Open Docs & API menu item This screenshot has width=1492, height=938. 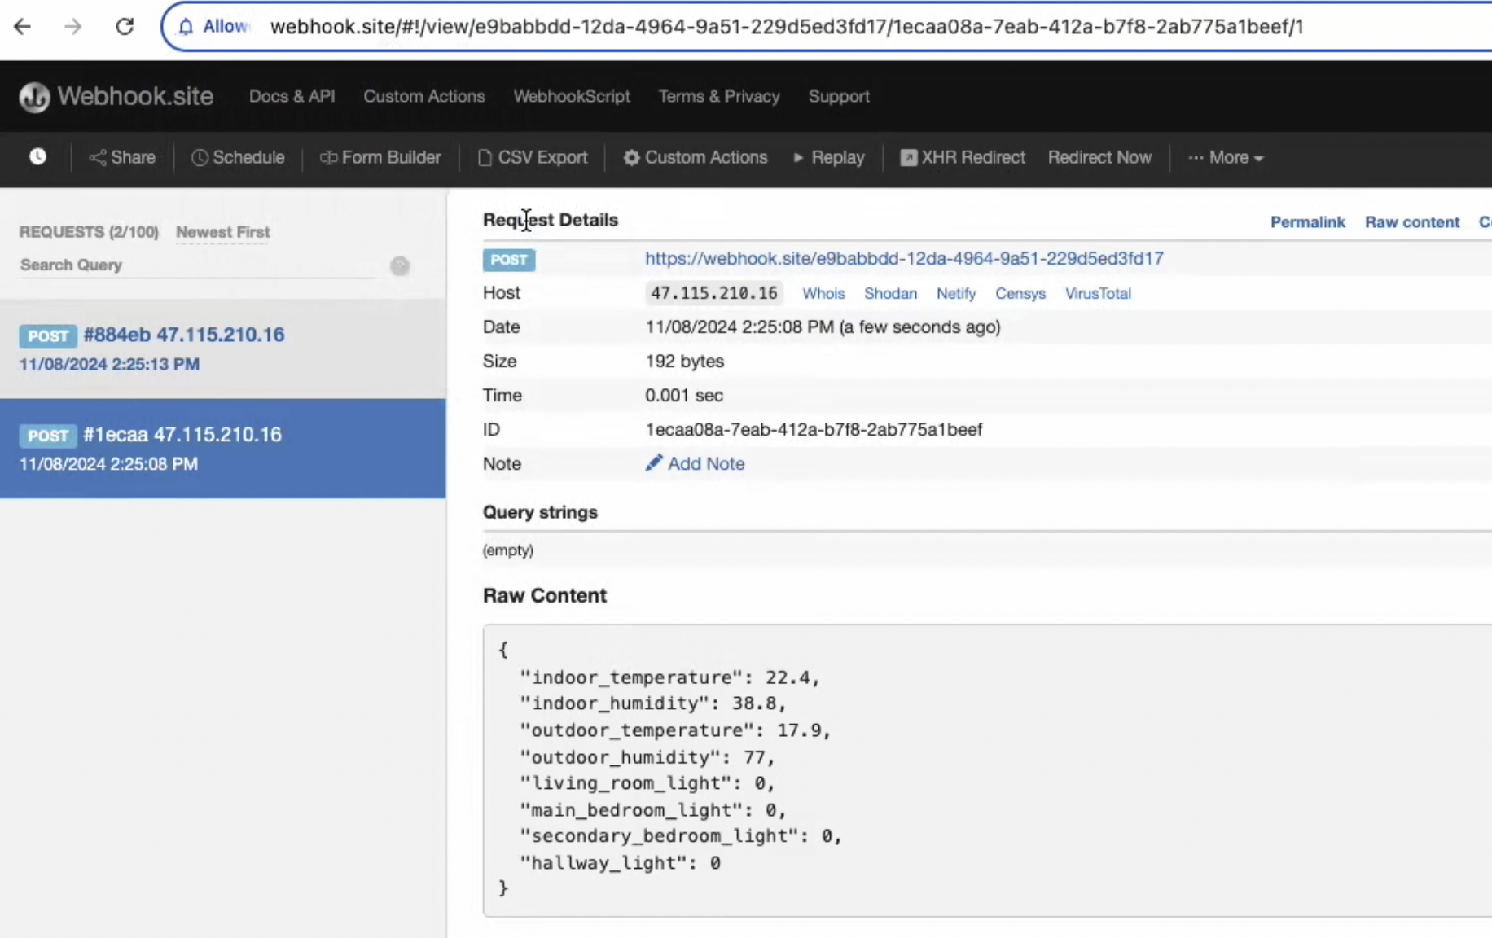292,96
